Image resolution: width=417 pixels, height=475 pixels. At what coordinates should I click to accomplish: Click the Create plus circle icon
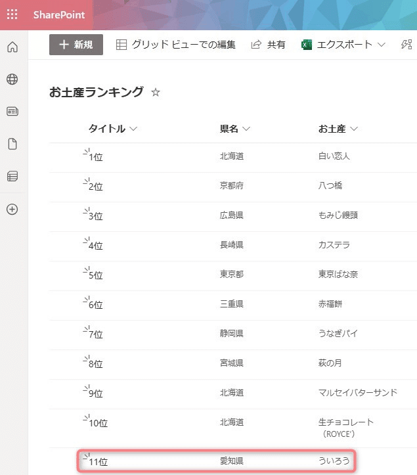12,210
